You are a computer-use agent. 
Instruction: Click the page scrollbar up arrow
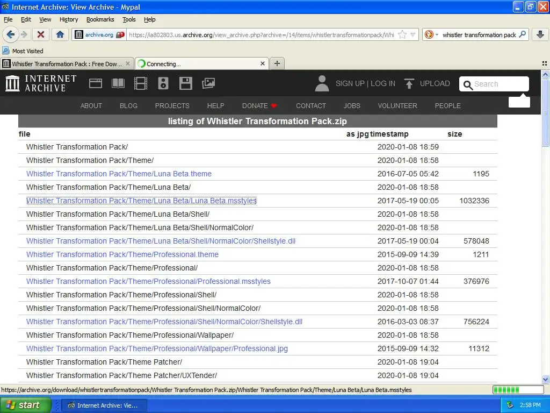pyautogui.click(x=545, y=74)
